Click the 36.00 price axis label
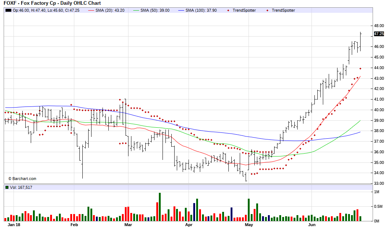This screenshot has width=388, height=236. [379, 152]
